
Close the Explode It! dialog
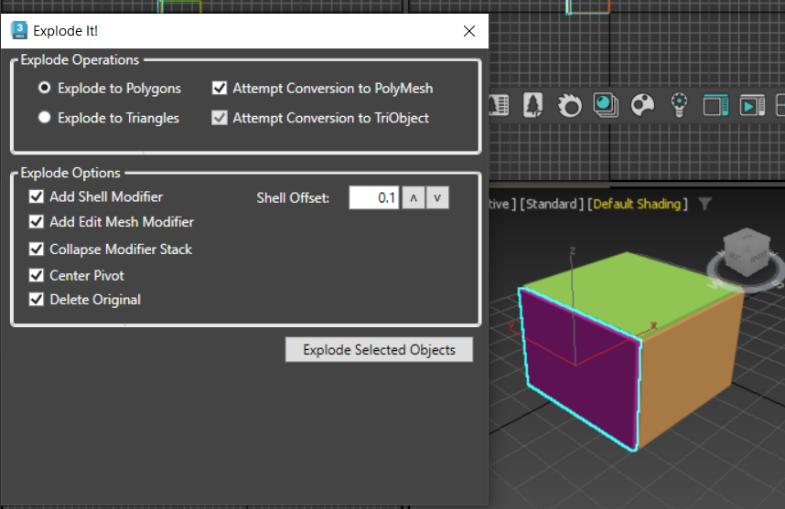click(469, 31)
